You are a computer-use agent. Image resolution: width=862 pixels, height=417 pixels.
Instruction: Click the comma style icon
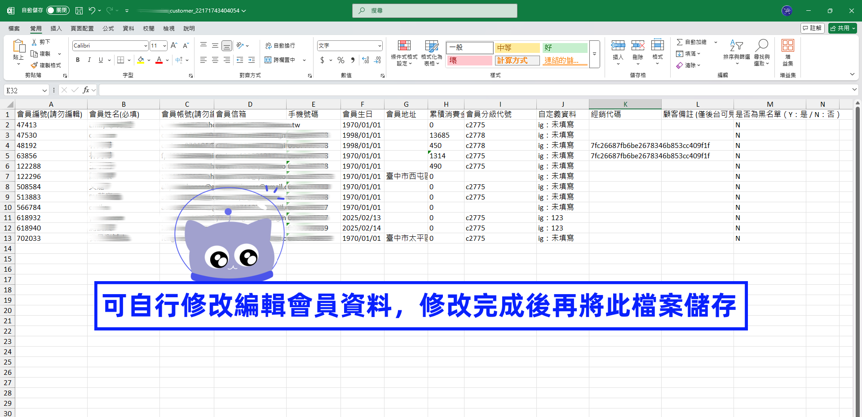click(353, 60)
